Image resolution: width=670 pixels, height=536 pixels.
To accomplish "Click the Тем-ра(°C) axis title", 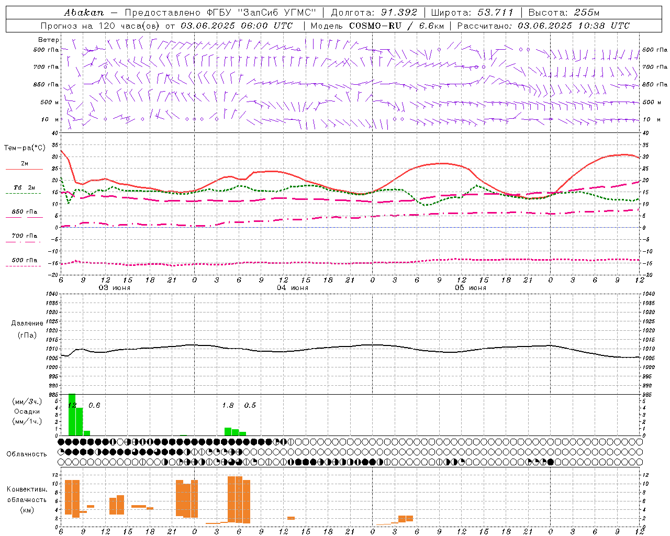I will [x=25, y=148].
